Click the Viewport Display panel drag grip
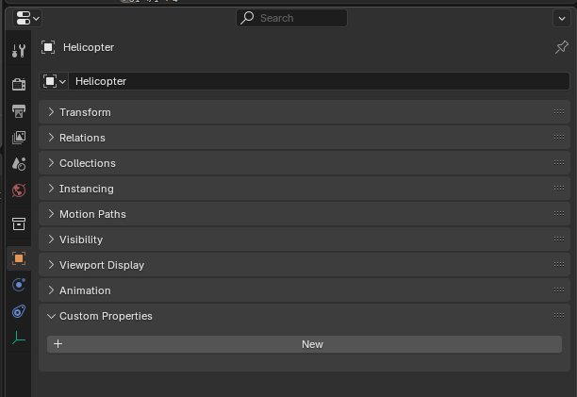This screenshot has height=397, width=577. pos(558,265)
